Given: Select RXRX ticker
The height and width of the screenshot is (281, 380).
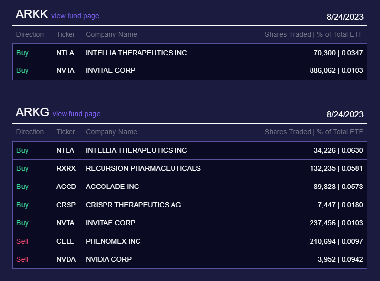Looking at the screenshot, I should tap(66, 168).
